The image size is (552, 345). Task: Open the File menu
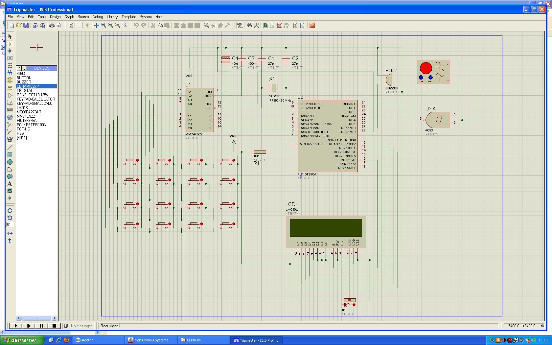[x=10, y=17]
